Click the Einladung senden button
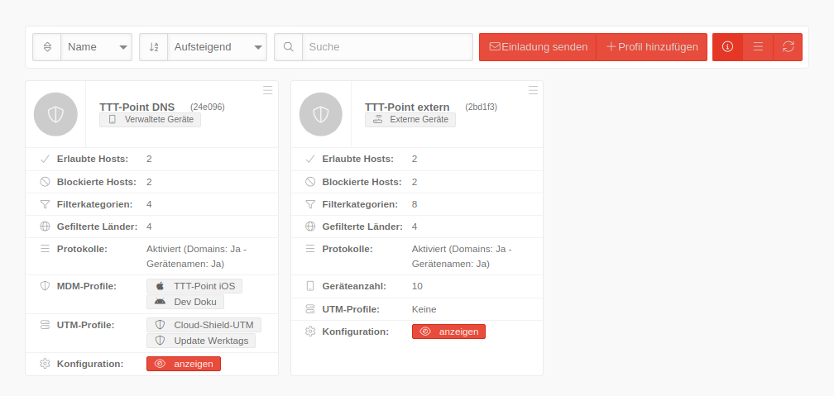This screenshot has width=834, height=396. [x=538, y=47]
